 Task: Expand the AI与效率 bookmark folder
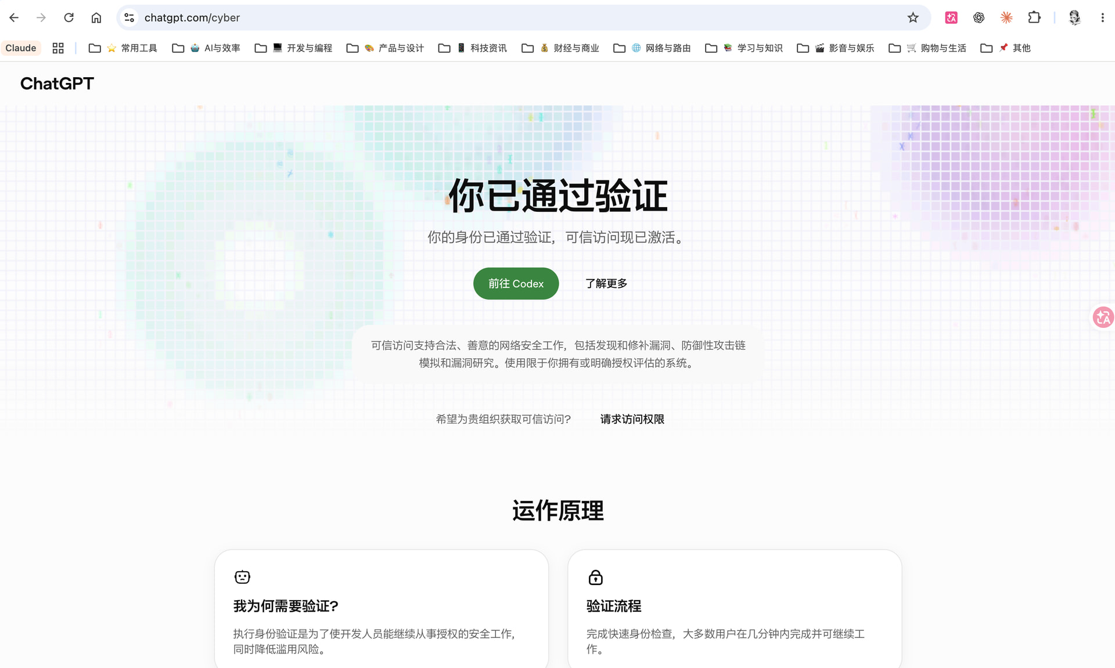click(x=206, y=48)
